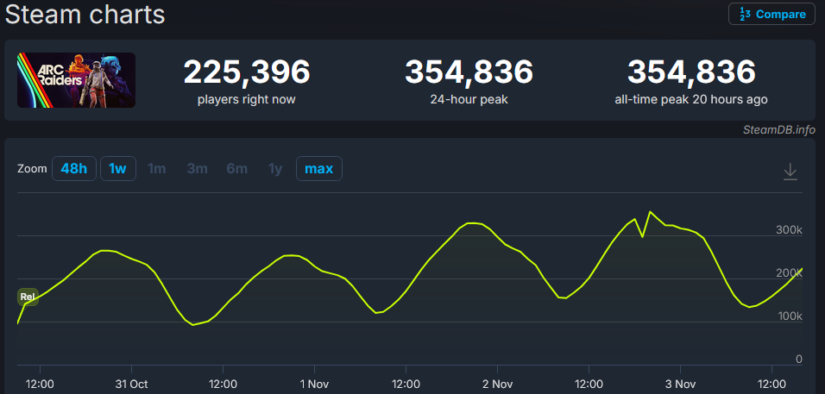Click the 2 Nov x-axis label

[497, 384]
